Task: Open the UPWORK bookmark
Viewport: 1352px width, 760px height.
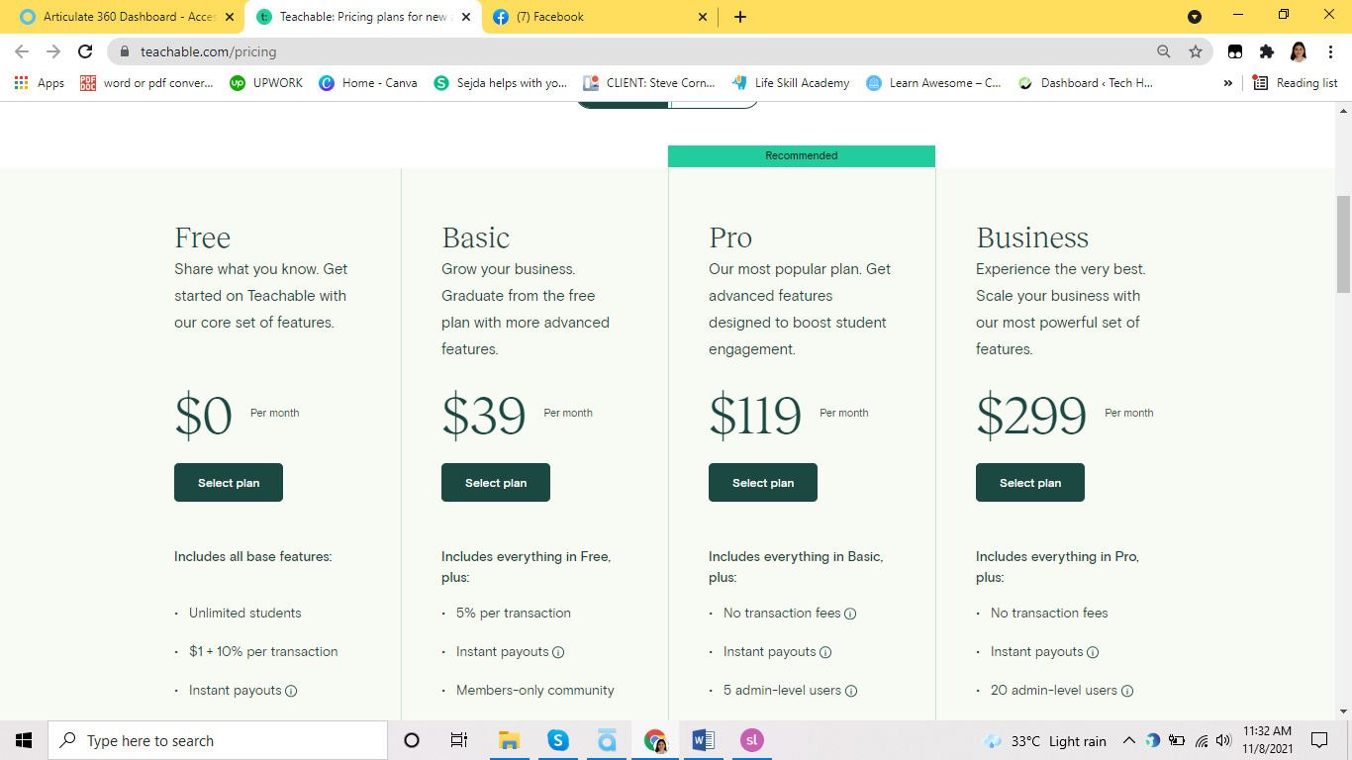Action: [266, 83]
